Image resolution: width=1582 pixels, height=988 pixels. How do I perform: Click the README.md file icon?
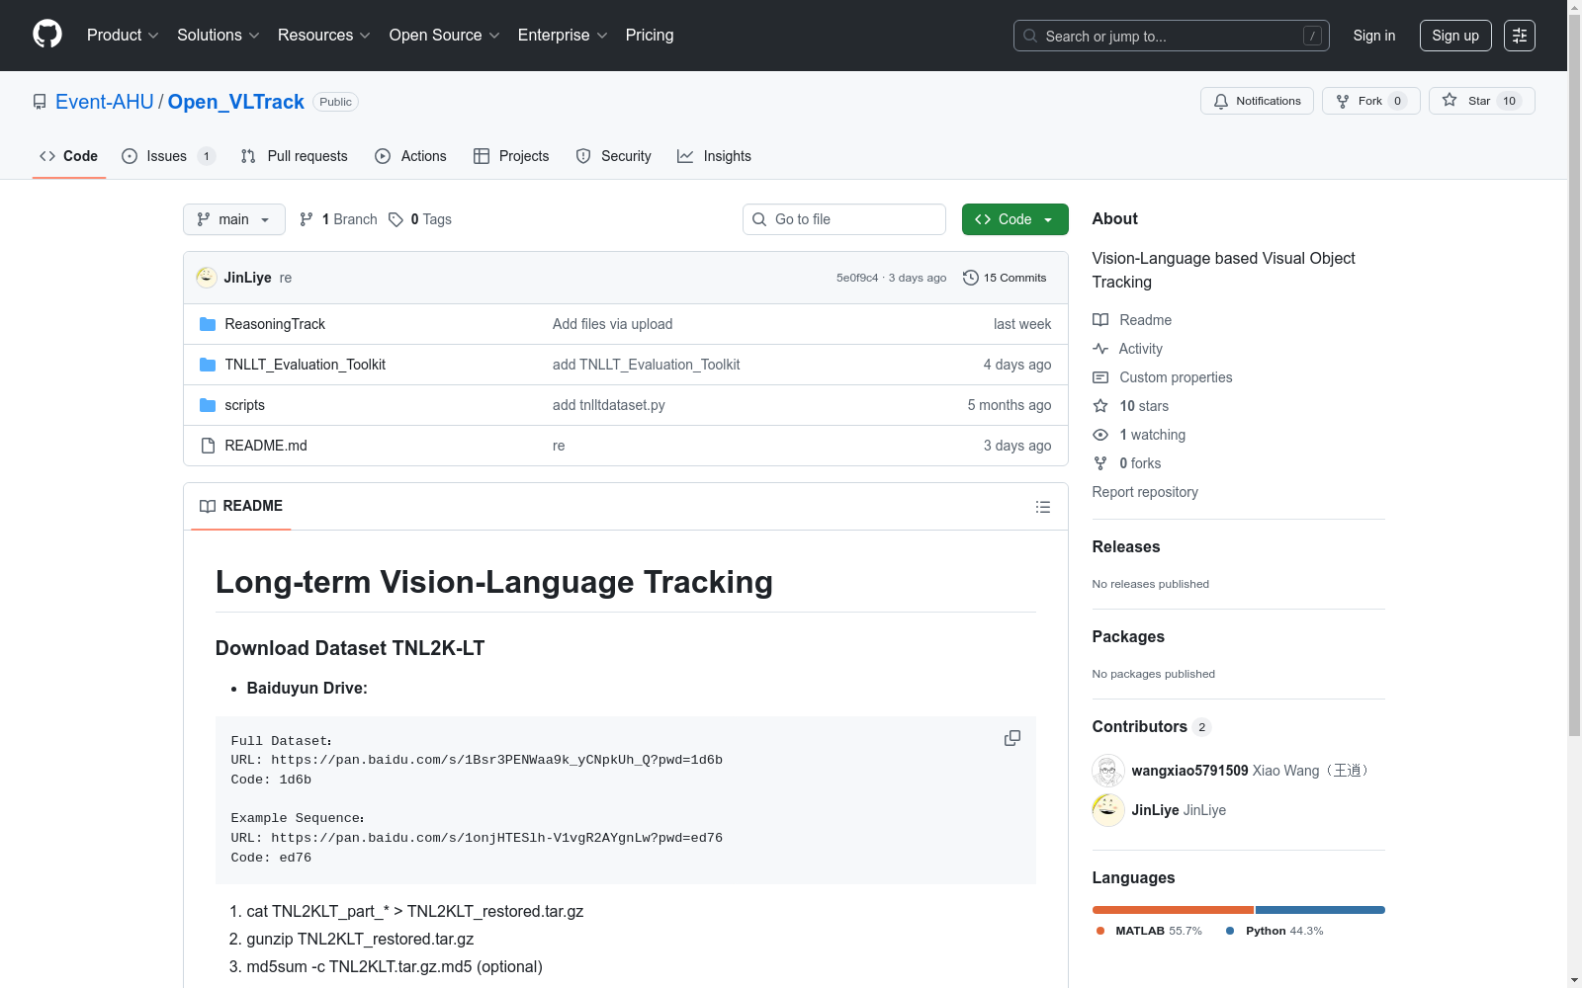click(x=208, y=446)
